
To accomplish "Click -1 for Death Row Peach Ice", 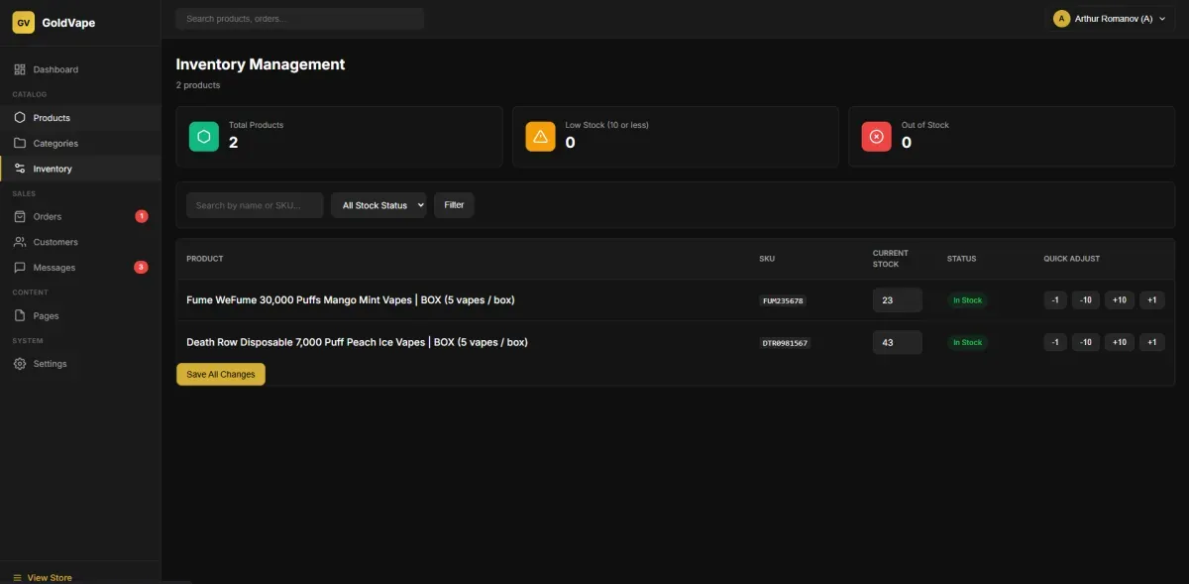I will pyautogui.click(x=1054, y=342).
